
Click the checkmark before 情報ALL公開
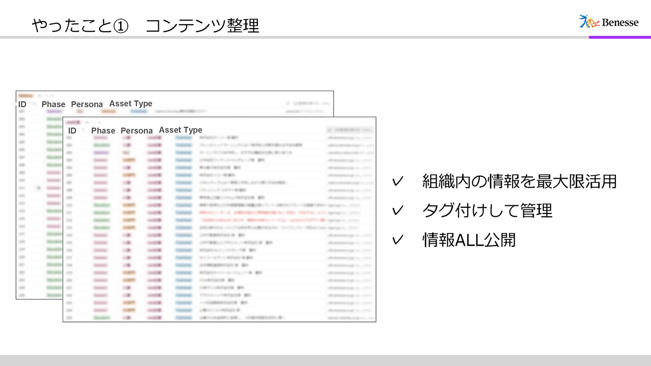[x=398, y=240]
